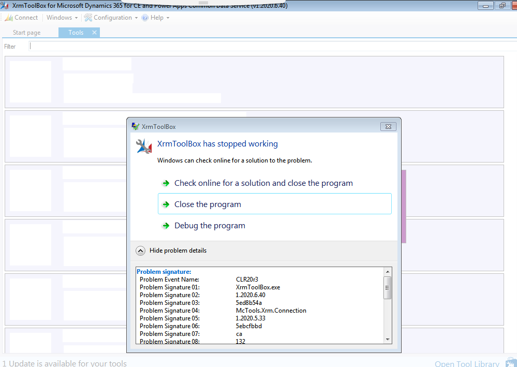The height and width of the screenshot is (367, 517).
Task: Click the scroll up arrow in problem details
Action: click(x=388, y=272)
